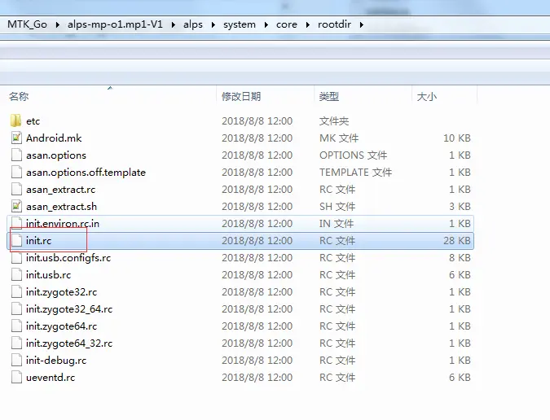Click the 8 KB size of init.usb.configfs.rc

(x=460, y=258)
